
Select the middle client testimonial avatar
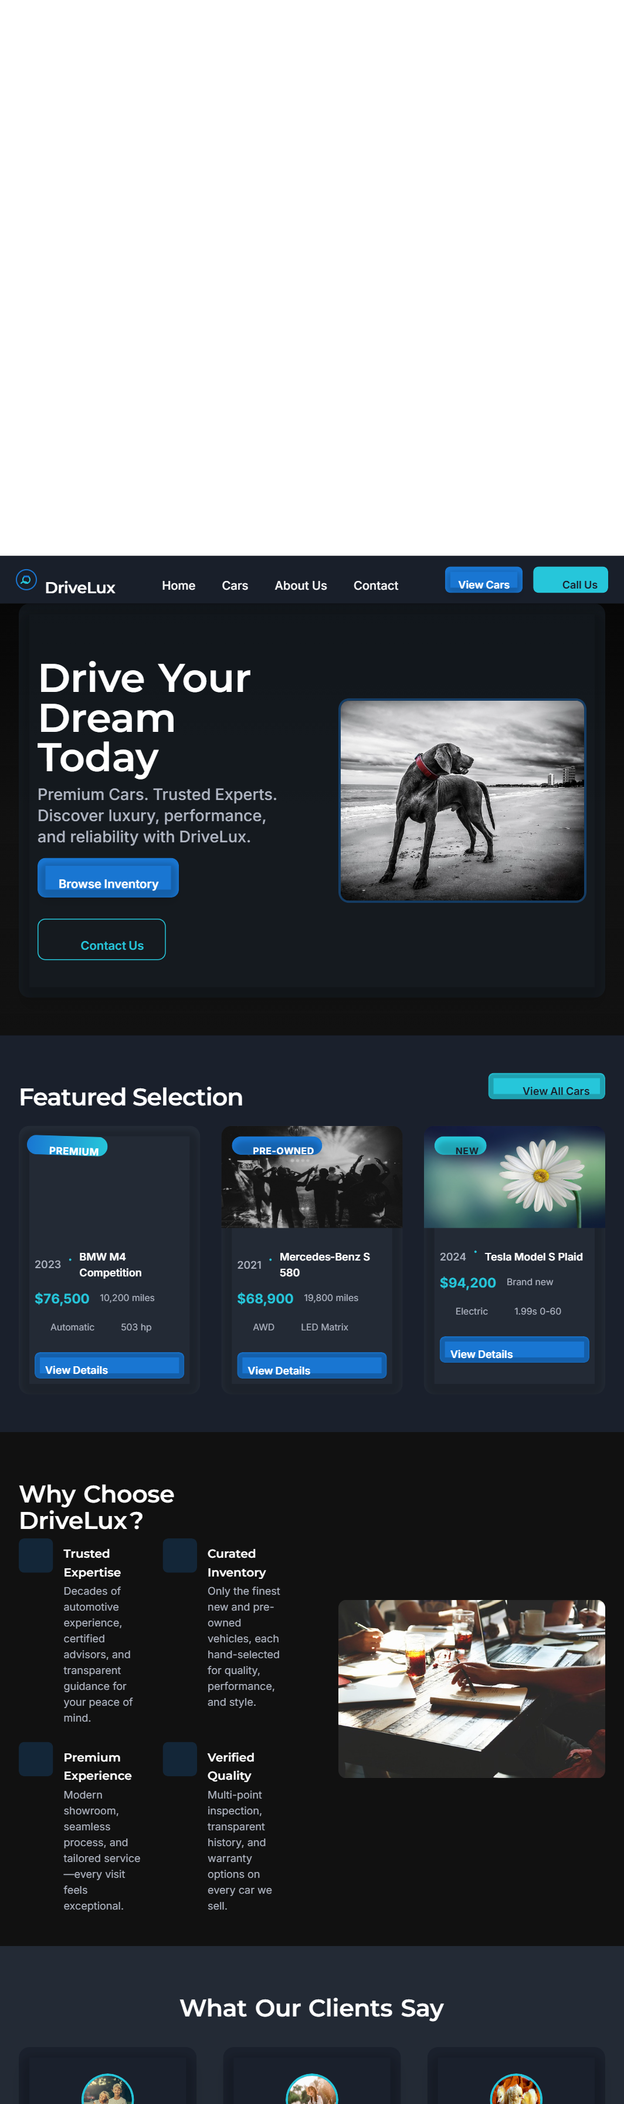tap(311, 2089)
